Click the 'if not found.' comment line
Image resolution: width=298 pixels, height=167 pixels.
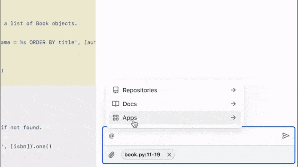pos(21,128)
